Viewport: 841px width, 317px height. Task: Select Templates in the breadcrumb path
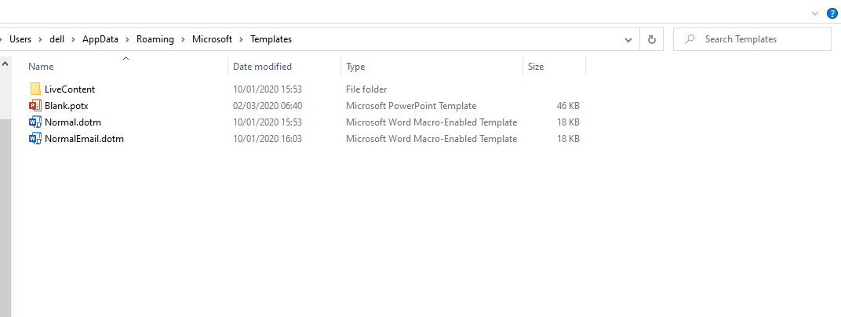(x=271, y=39)
